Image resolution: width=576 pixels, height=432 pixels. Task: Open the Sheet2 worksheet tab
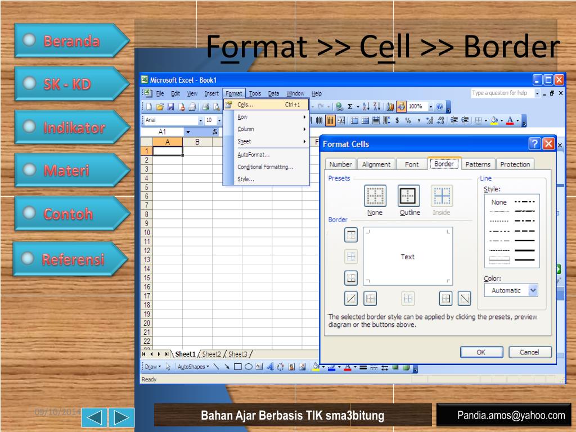point(211,354)
